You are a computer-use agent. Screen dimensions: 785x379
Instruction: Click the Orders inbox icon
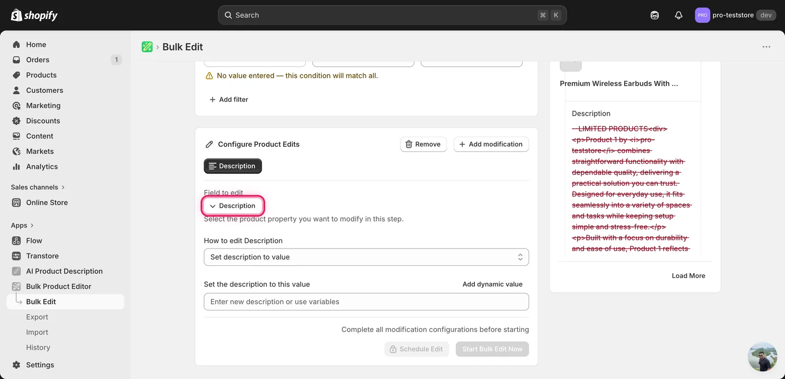tap(17, 60)
